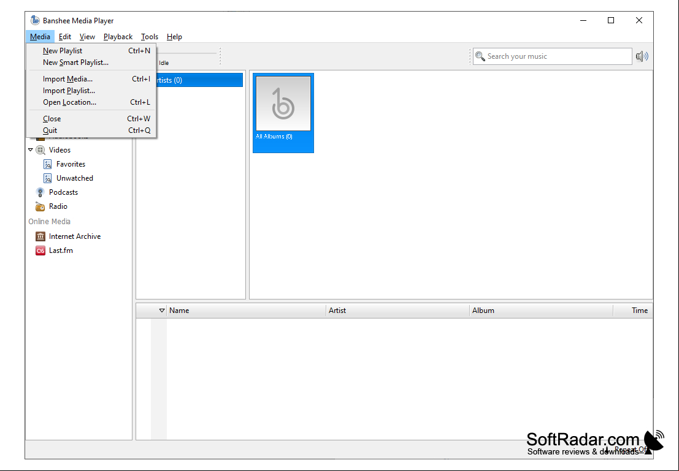Open the Help menu

[x=174, y=37]
